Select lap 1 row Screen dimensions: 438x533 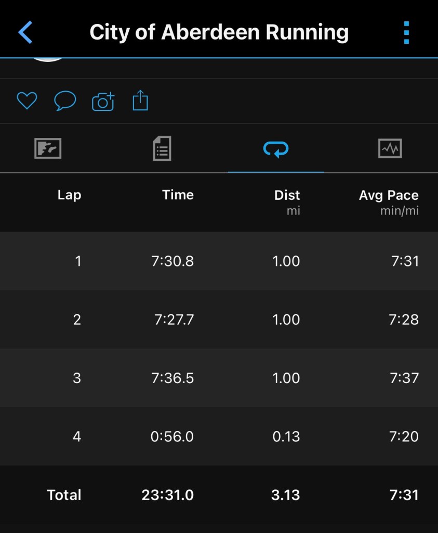coord(219,261)
